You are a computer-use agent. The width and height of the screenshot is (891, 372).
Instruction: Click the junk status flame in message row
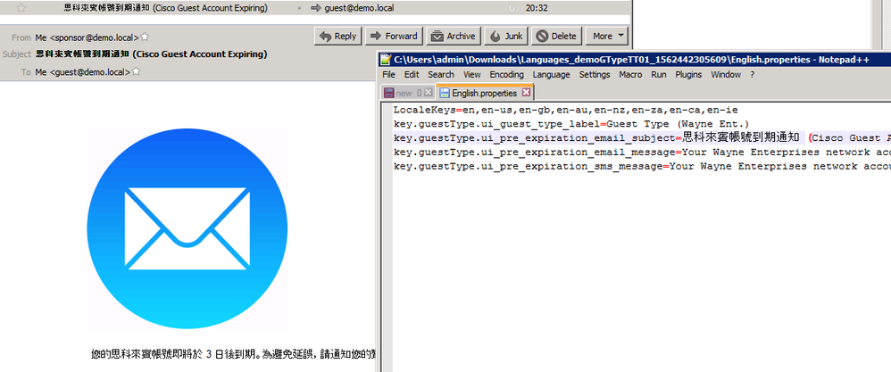coord(512,9)
